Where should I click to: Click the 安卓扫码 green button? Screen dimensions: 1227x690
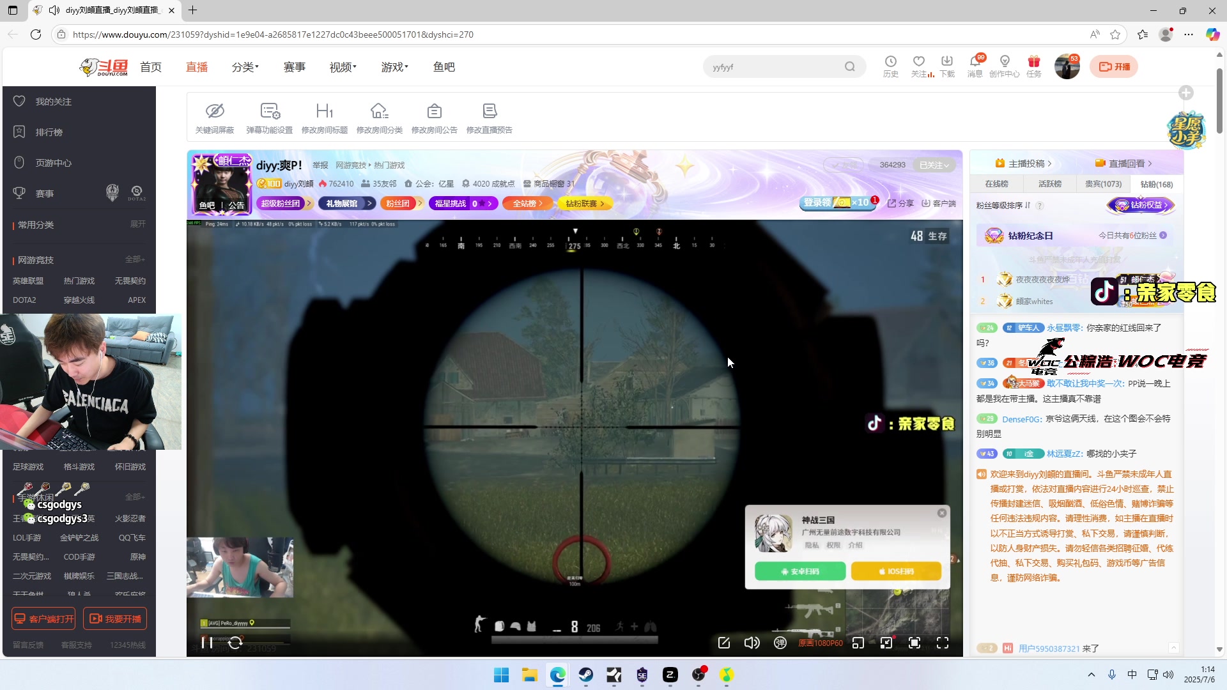click(800, 571)
